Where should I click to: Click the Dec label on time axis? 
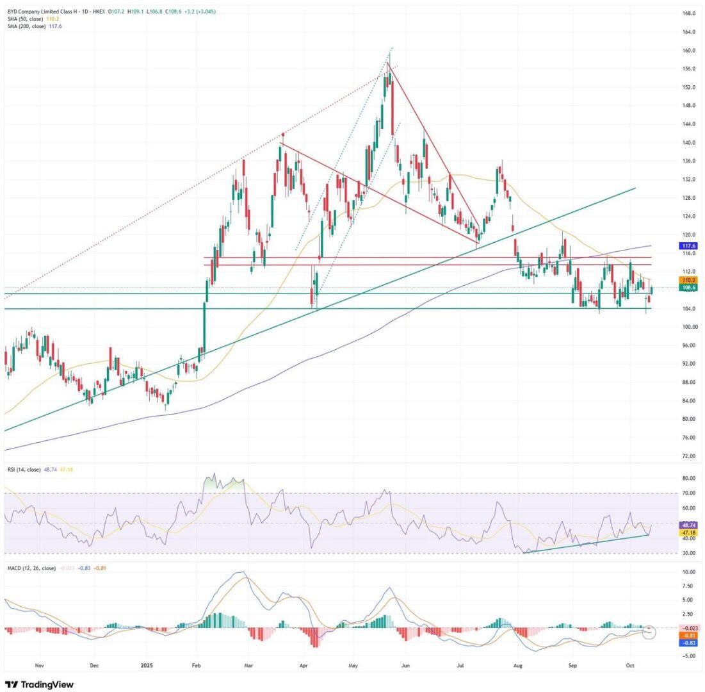(x=94, y=666)
